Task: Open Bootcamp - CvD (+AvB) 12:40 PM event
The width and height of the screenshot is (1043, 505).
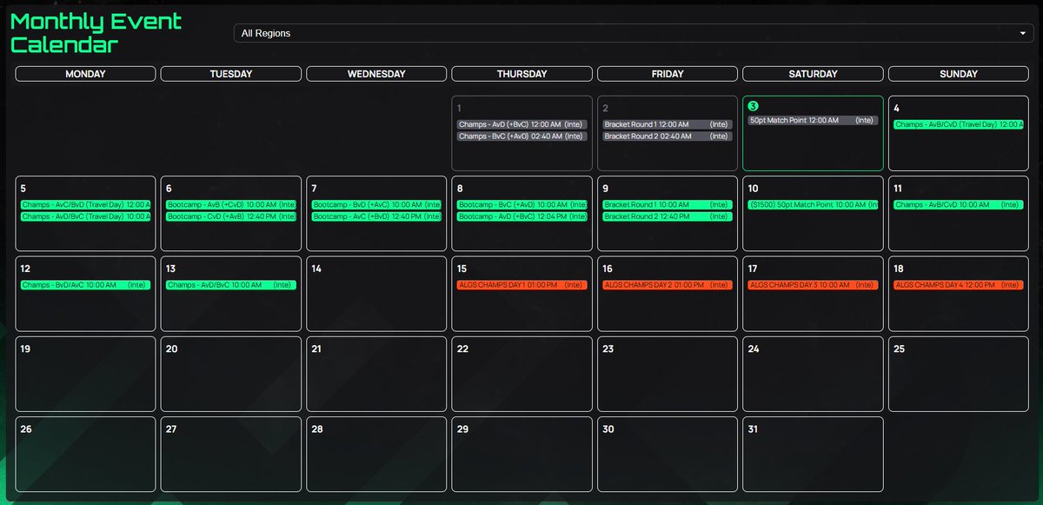Action: pos(231,216)
